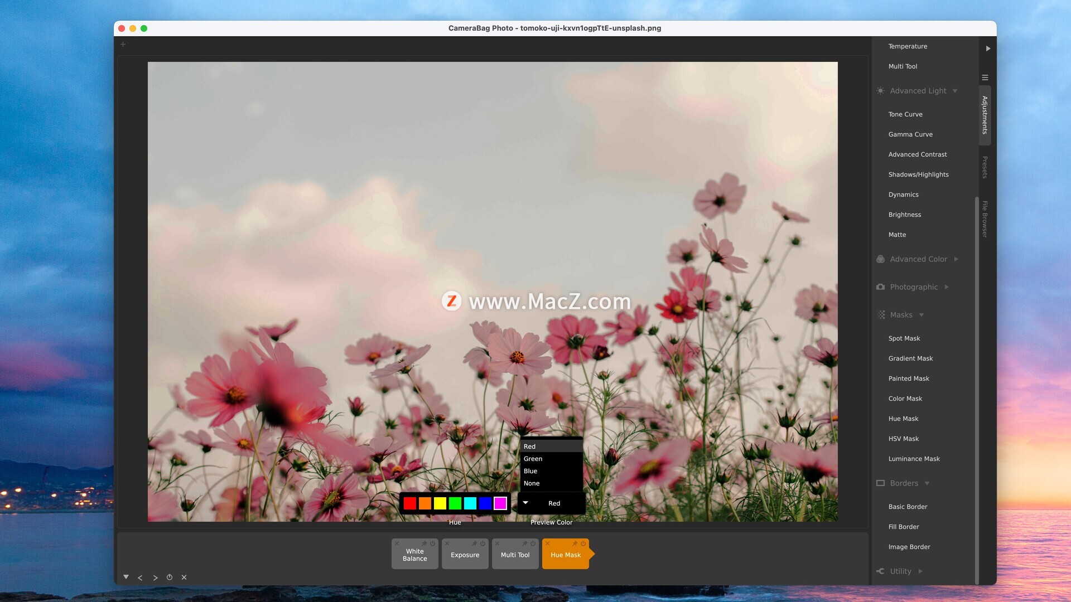This screenshot has width=1071, height=602.
Task: Click the previous (<) arrow in bottom tray
Action: click(140, 577)
